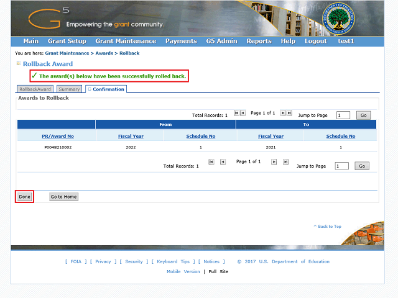Open the Grant Maintenance menu
Screen dimensions: 398x298
pyautogui.click(x=126, y=41)
